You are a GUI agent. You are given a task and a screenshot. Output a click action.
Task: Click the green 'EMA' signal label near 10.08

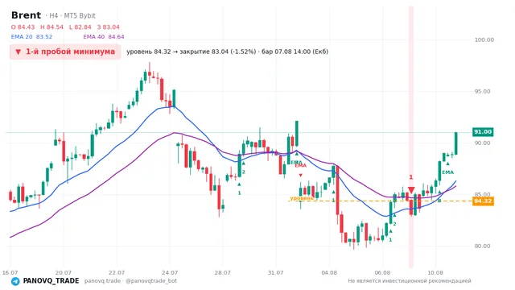[x=447, y=172]
